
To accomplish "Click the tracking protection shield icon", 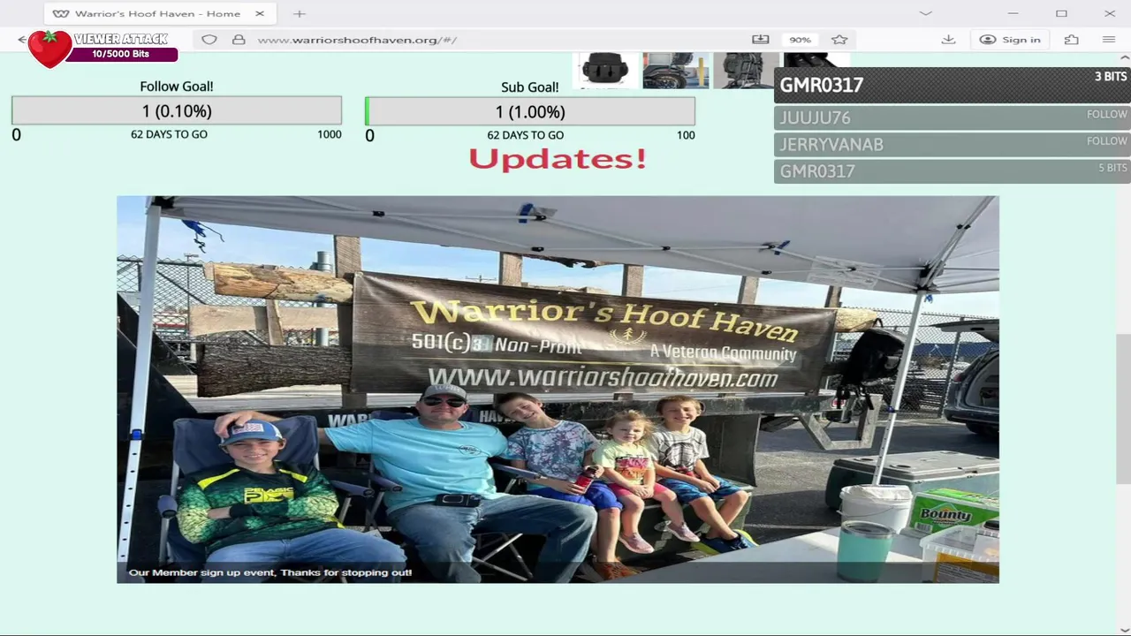I will pos(209,40).
